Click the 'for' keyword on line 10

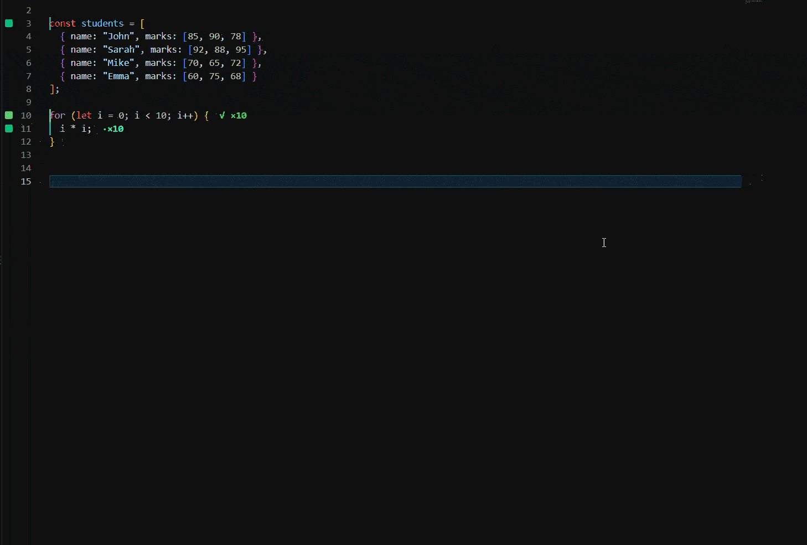[58, 115]
